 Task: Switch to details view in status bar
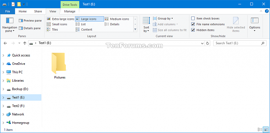point(260,129)
